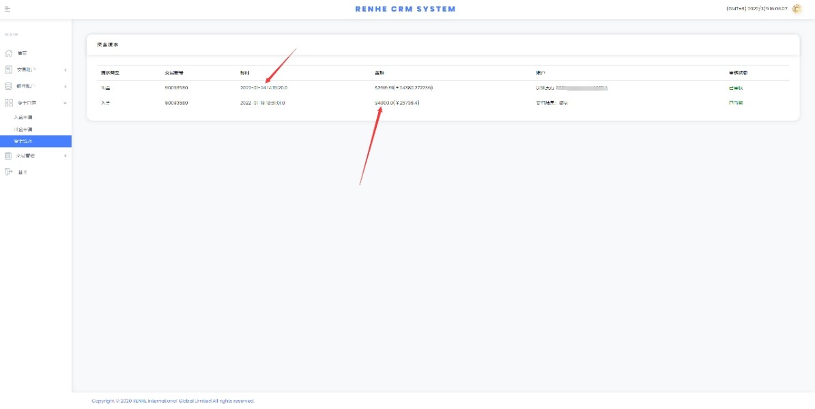Click the RENHE CRM SYSTEM title
The image size is (815, 409).
[x=405, y=9]
